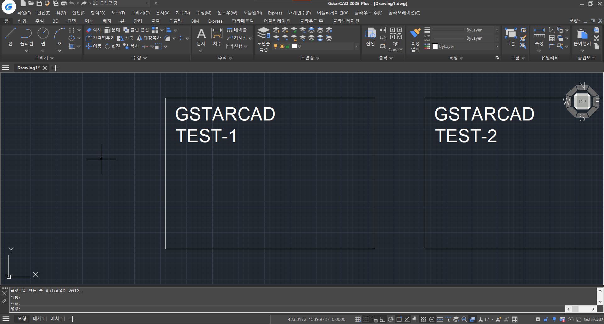This screenshot has width=604, height=324.
Task: Toggle polar tracking in status bar
Action: (x=391, y=319)
